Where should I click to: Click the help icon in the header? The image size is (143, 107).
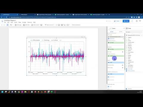(x=137, y=21)
